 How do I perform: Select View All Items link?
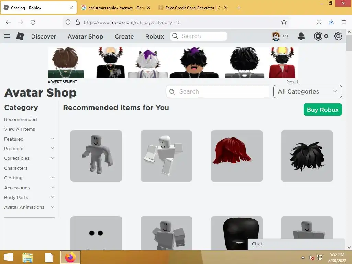[x=20, y=129]
